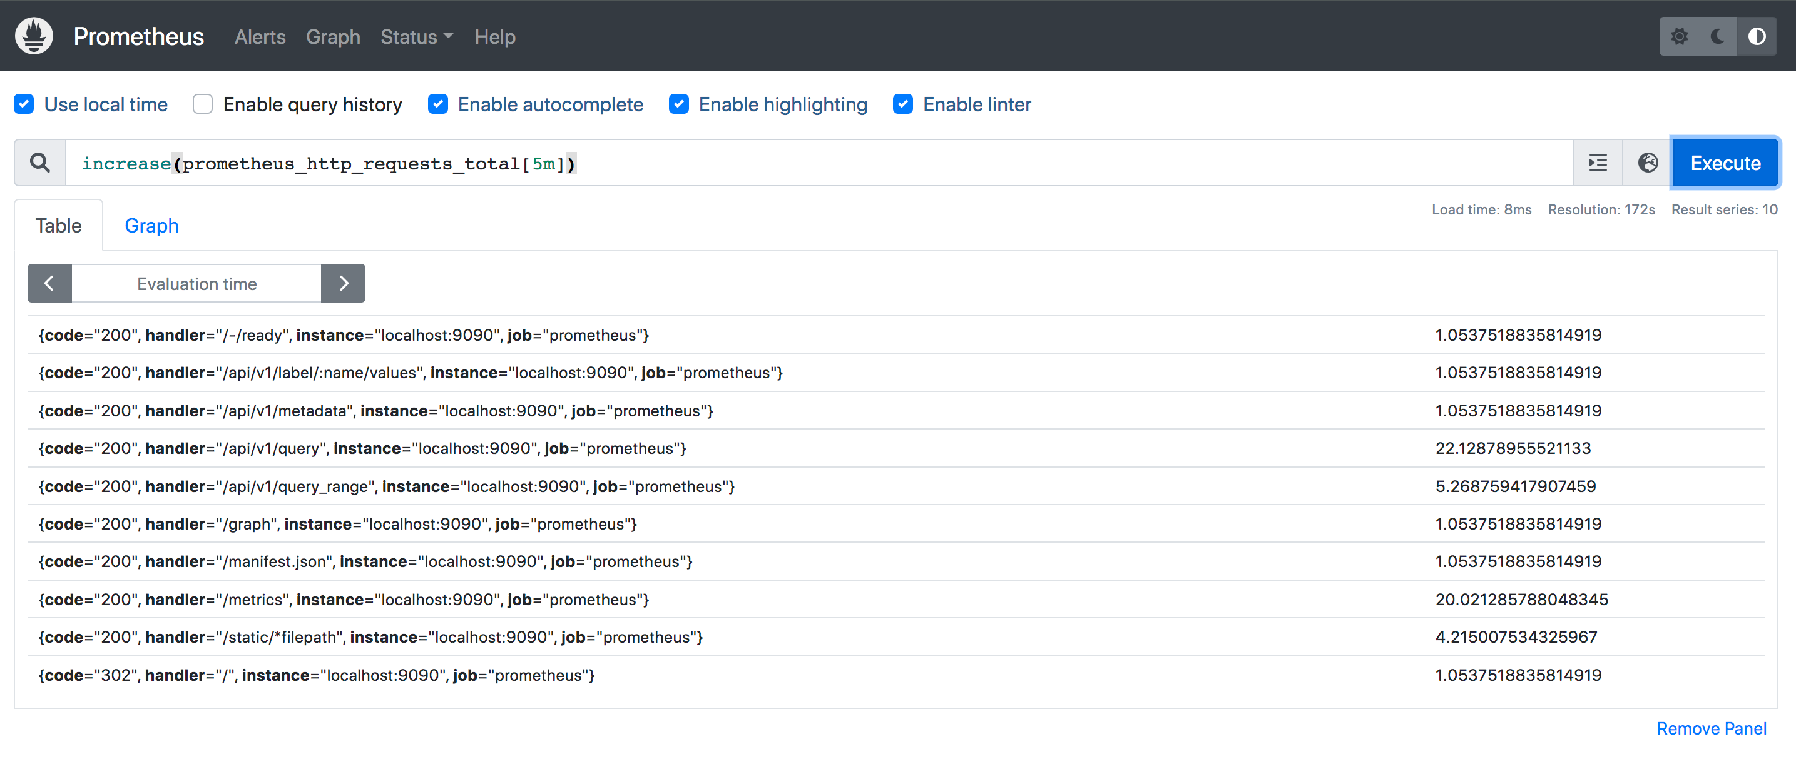Open Graph in navbar

pyautogui.click(x=334, y=37)
